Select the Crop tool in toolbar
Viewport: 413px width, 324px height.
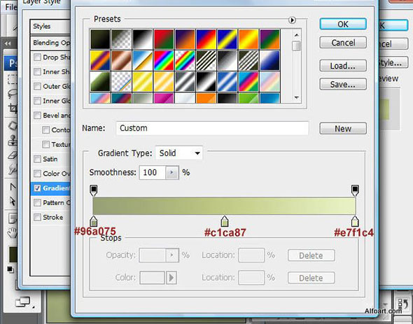pyautogui.click(x=12, y=108)
